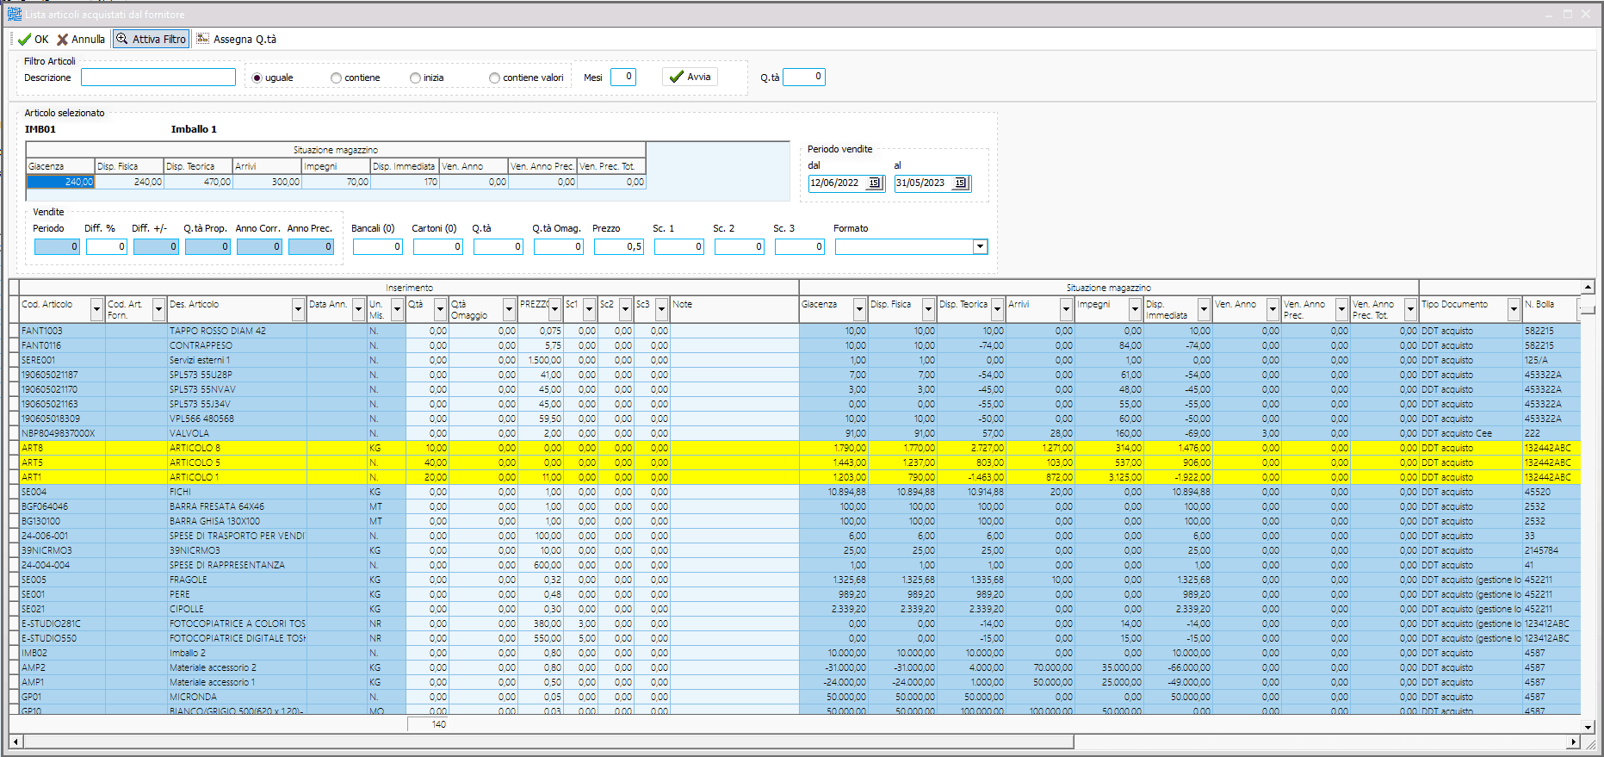1604x757 pixels.
Task: Click left arrow of horizontal scrollbar
Action: [15, 741]
